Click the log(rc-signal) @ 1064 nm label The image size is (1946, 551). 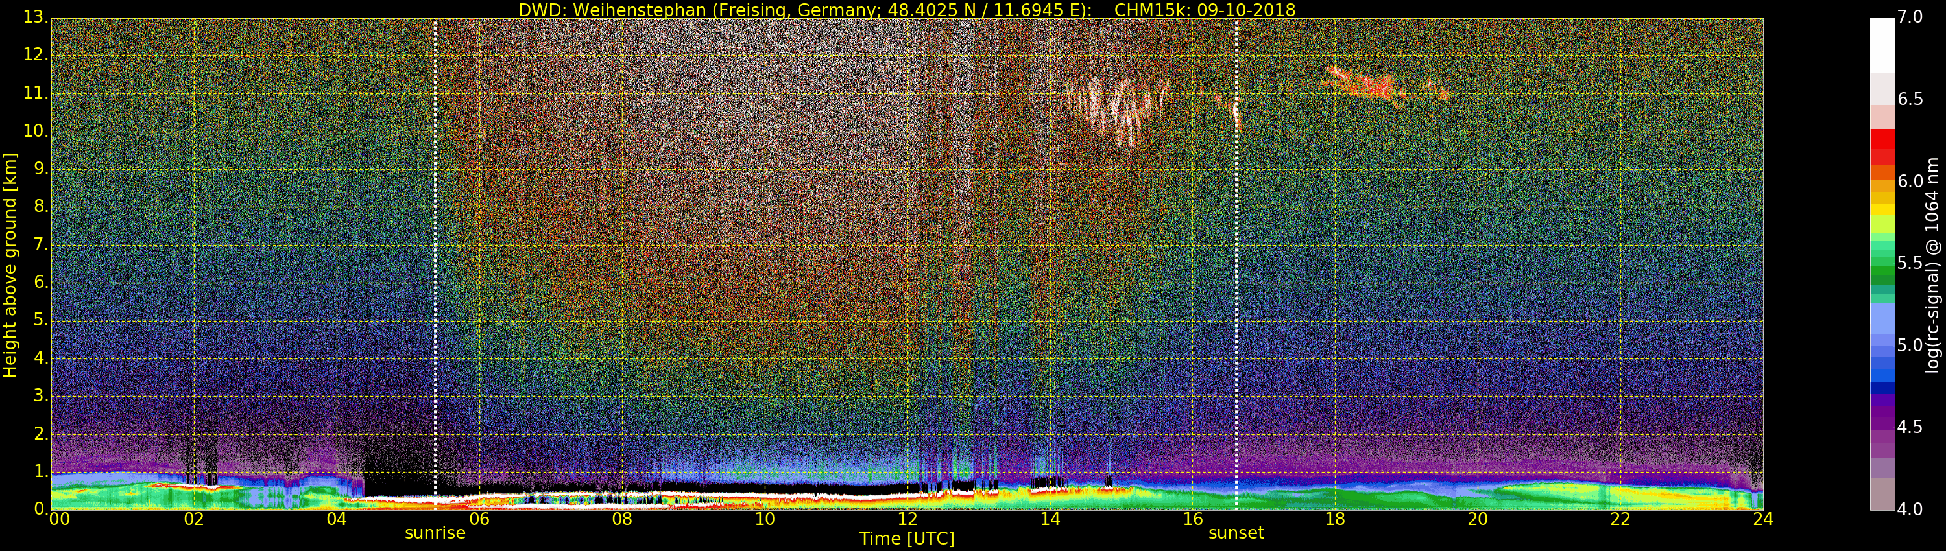click(x=1931, y=264)
